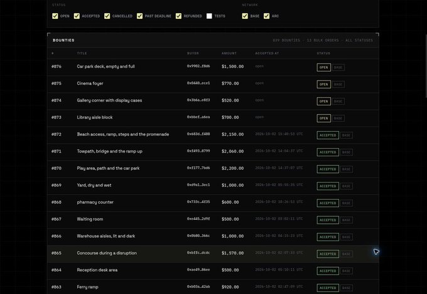Select the "Library aisle block" title

pos(94,117)
